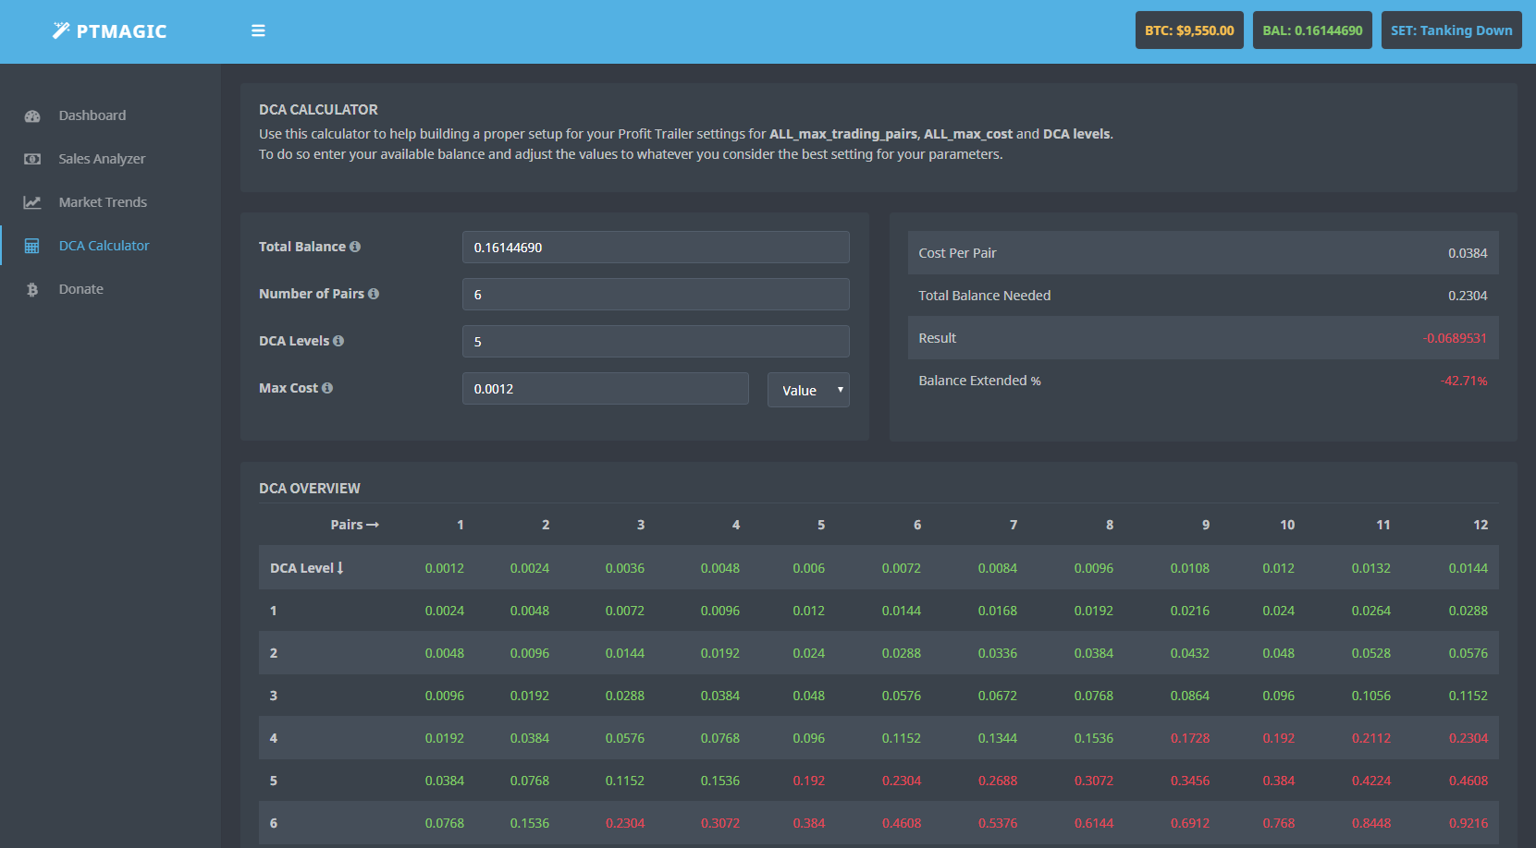Click red cell 0.4224 in level 5 row

point(1371,781)
